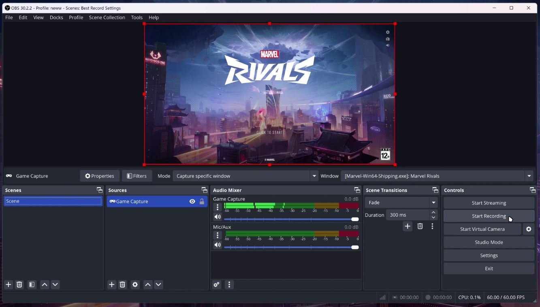
Task: Click the Start Recording button
Action: point(489,216)
